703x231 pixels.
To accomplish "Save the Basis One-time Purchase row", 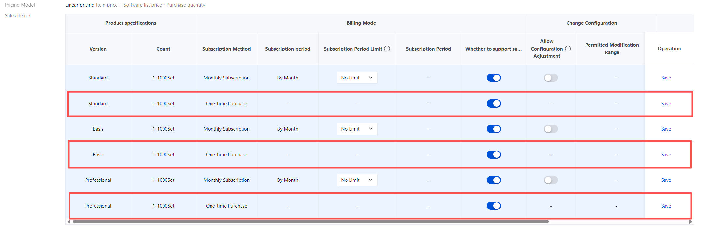I will click(666, 155).
